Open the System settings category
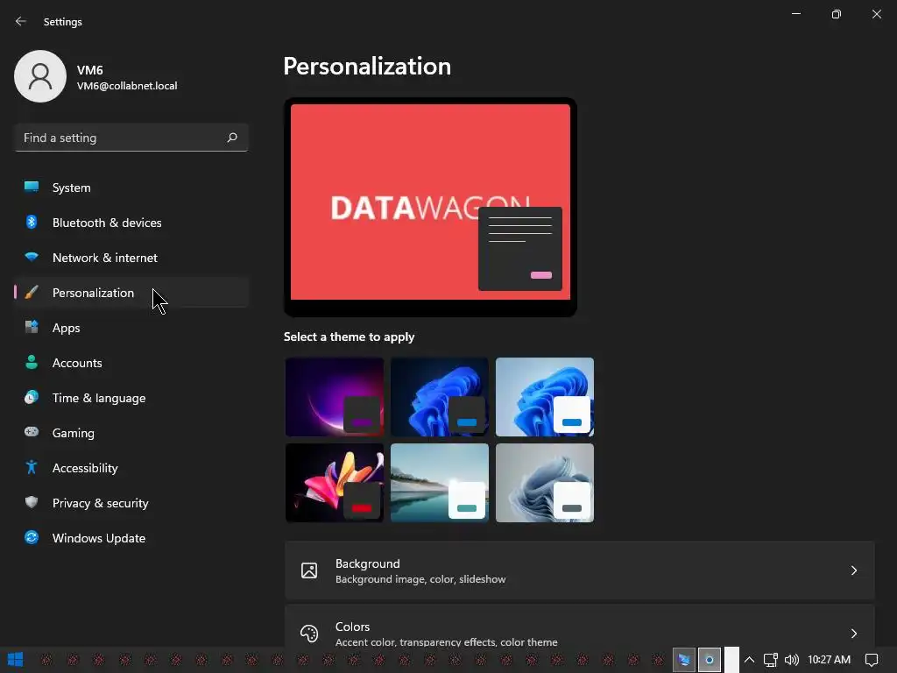 [x=131, y=188]
